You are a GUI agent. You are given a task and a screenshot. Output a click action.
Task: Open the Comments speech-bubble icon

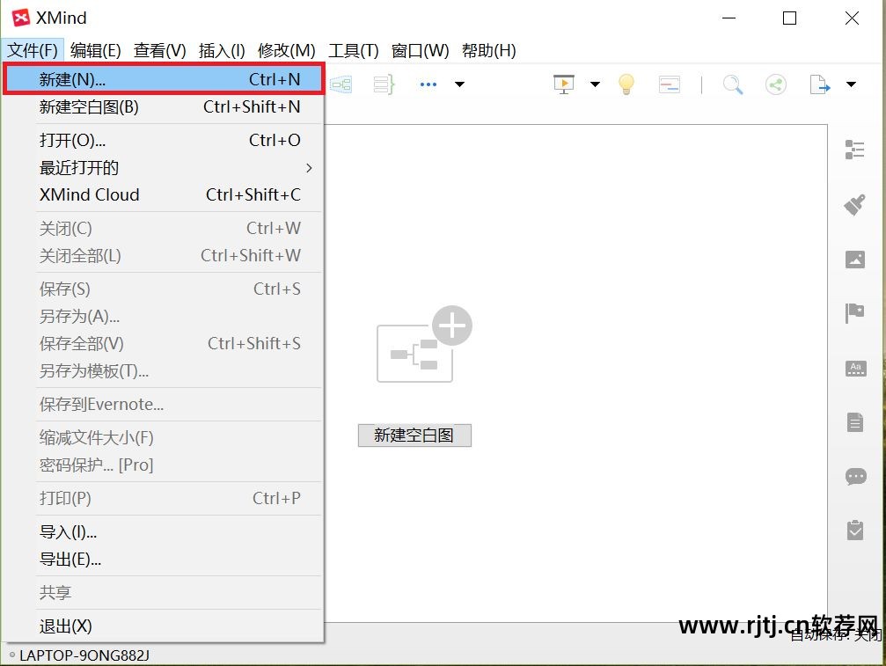(x=854, y=476)
